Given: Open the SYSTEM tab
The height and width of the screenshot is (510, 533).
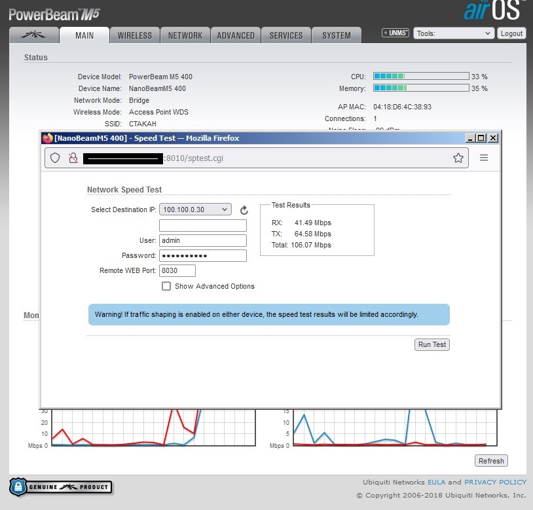Looking at the screenshot, I should pos(336,35).
